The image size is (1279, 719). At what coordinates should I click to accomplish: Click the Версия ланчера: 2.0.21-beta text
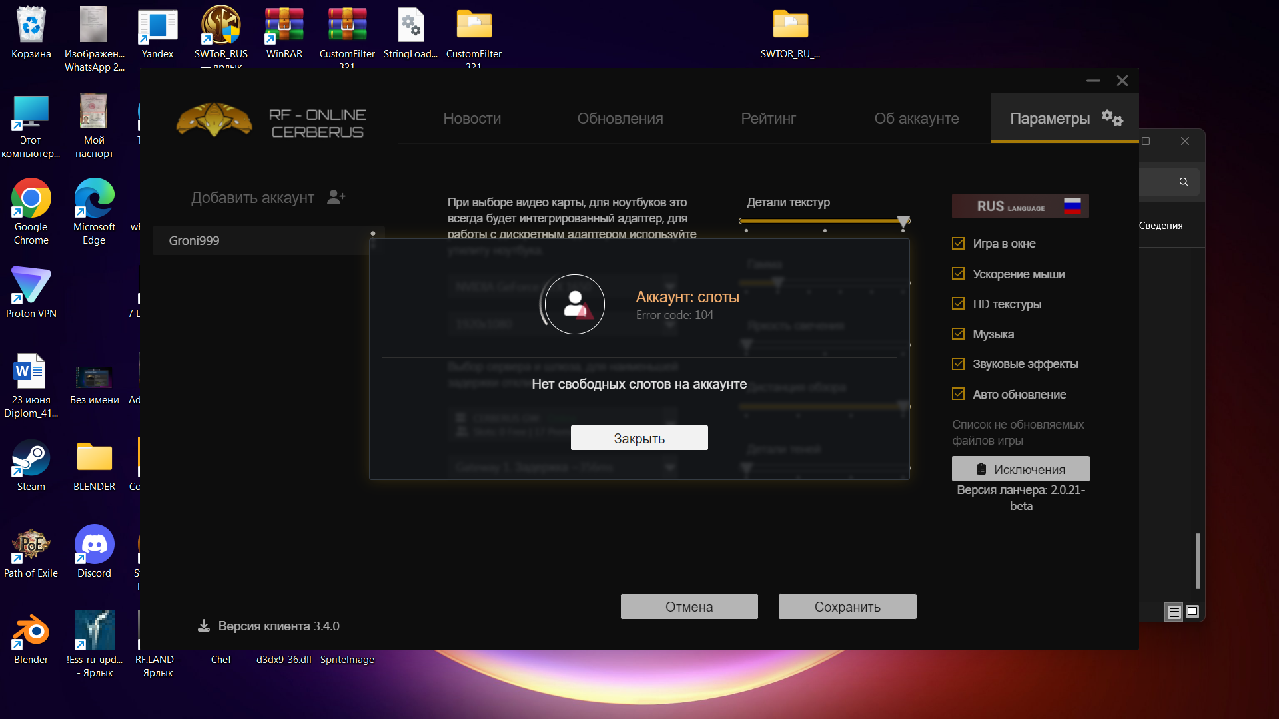coord(1021,498)
